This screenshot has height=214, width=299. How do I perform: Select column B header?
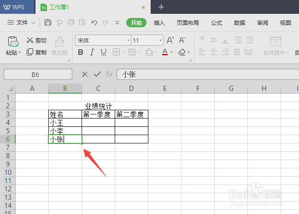pyautogui.click(x=65, y=89)
